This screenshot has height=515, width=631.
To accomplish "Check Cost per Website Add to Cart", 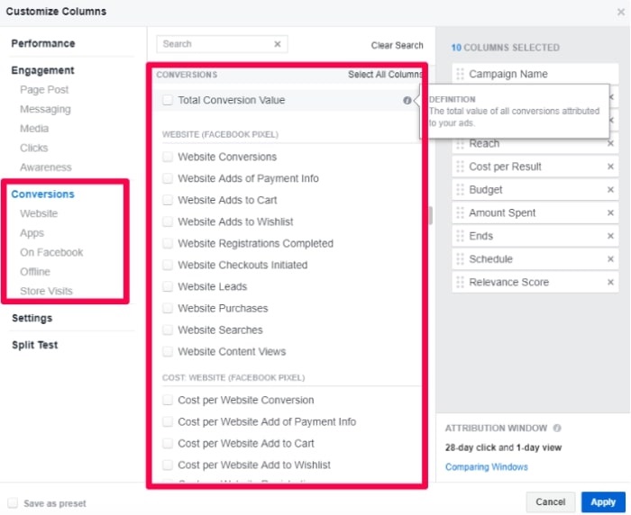I will click(x=168, y=444).
